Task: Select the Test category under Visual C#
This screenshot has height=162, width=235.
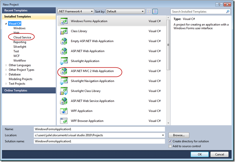Action: pos(16,51)
